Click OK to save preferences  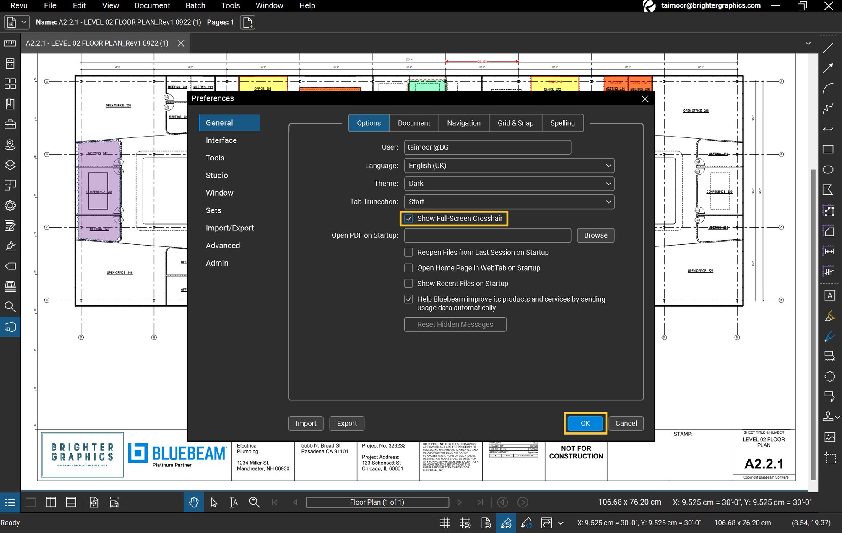[585, 423]
